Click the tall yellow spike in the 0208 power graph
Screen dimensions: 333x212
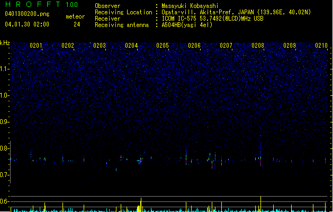pyautogui.click(x=261, y=204)
